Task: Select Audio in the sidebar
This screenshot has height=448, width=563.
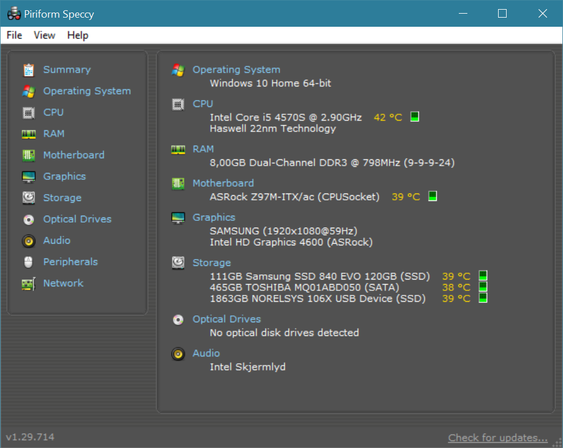Action: [x=57, y=241]
